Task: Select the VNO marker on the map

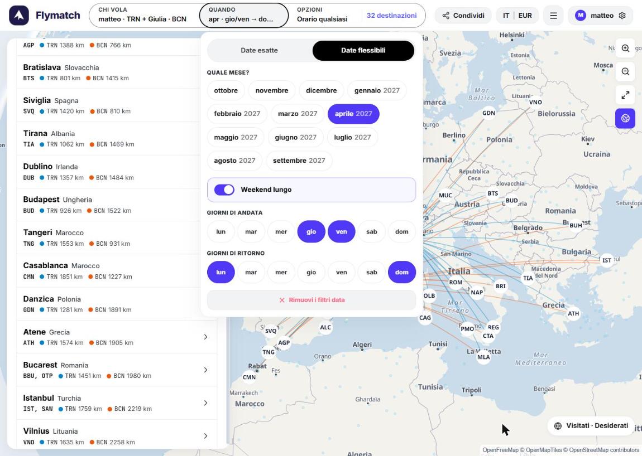Action: [x=535, y=102]
